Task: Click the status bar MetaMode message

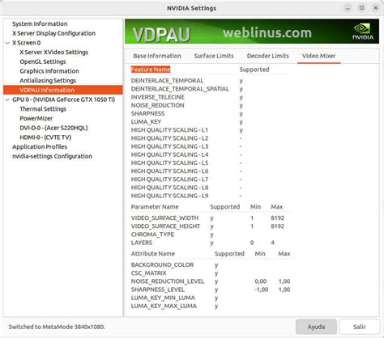Action: (x=57, y=327)
